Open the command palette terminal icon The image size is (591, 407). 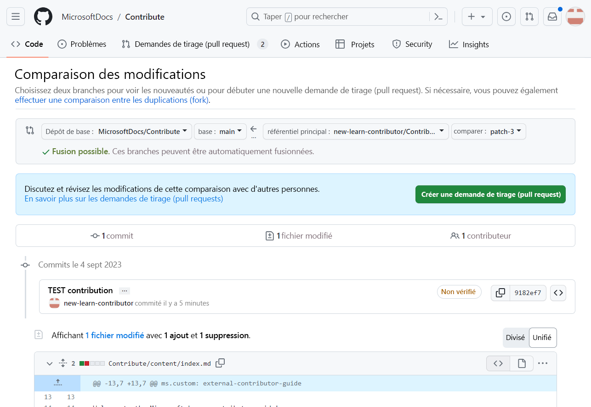438,16
